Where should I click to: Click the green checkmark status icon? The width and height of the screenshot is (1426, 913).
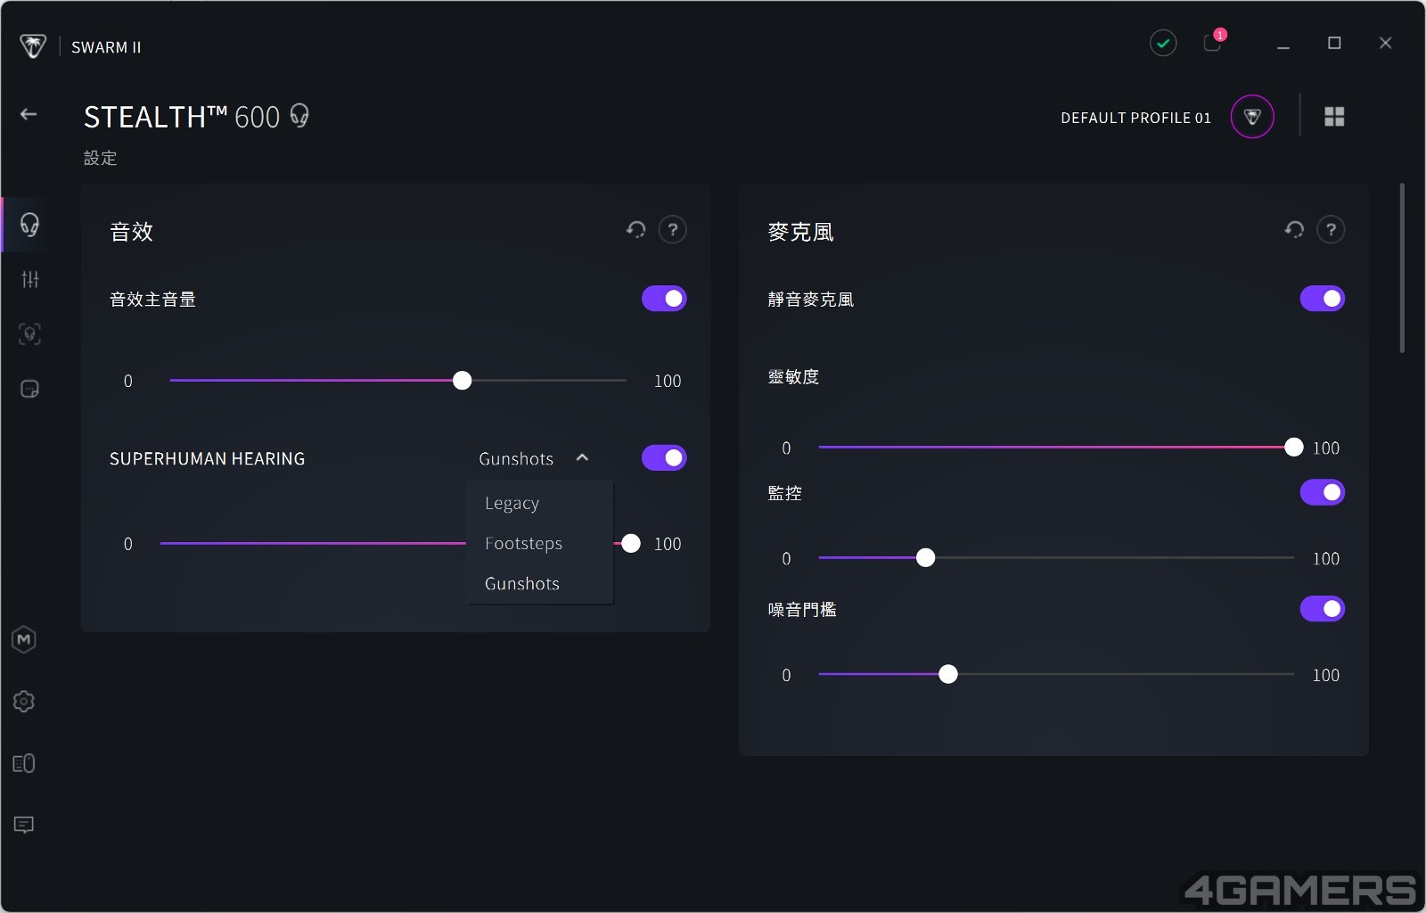coord(1163,43)
